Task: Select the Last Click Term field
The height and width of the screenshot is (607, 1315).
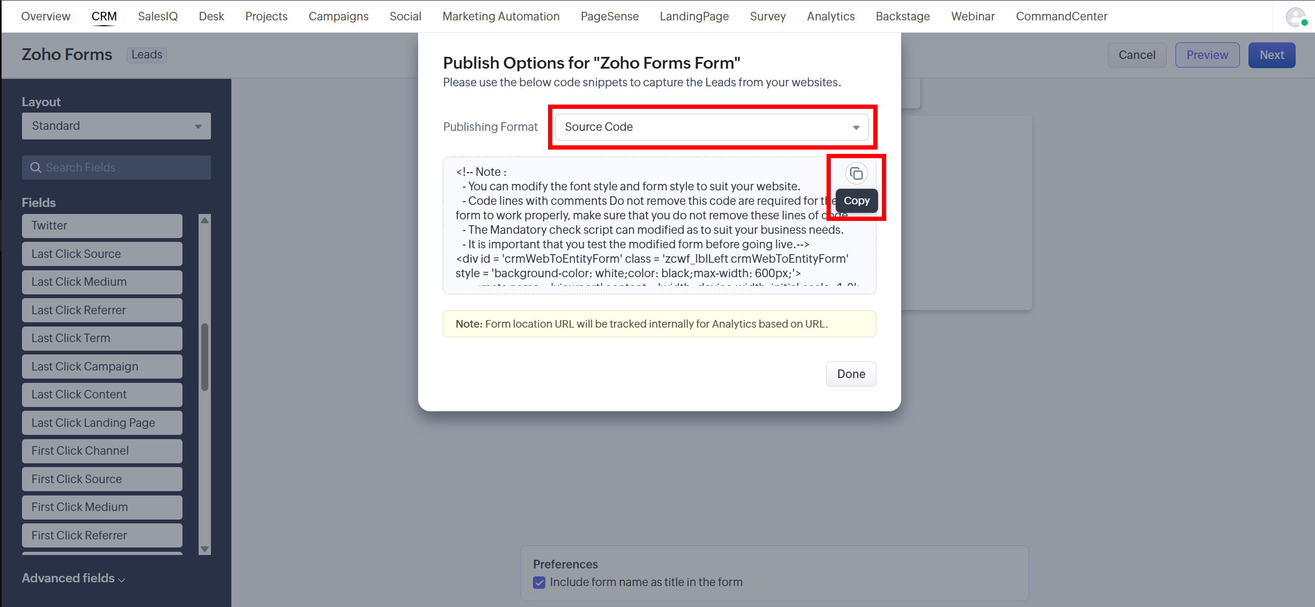Action: coord(102,338)
